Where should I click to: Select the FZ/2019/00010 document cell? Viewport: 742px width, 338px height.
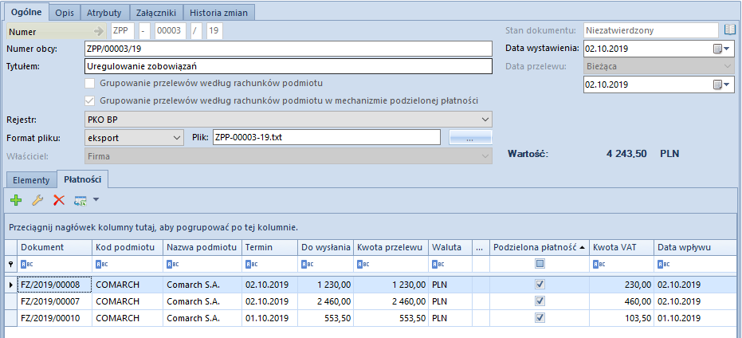coord(54,318)
